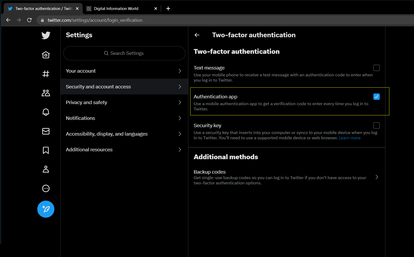Enable the Text message checkbox
Viewport: 414px width, 257px height.
[376, 68]
